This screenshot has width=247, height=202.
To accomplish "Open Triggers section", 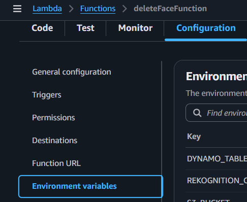I will (47, 95).
